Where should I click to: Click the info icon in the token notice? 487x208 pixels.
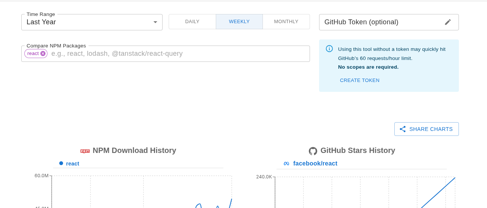pyautogui.click(x=329, y=49)
